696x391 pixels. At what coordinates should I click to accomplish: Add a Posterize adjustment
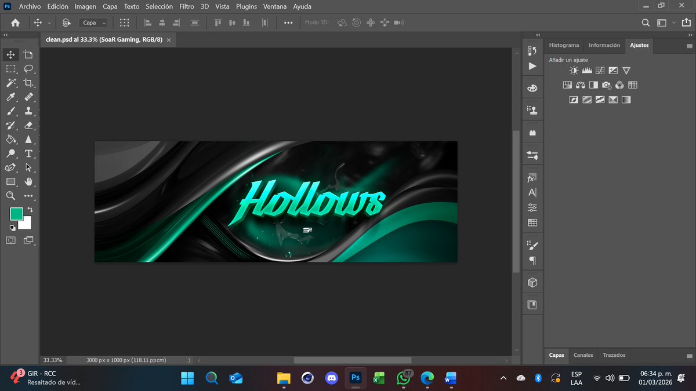(586, 100)
